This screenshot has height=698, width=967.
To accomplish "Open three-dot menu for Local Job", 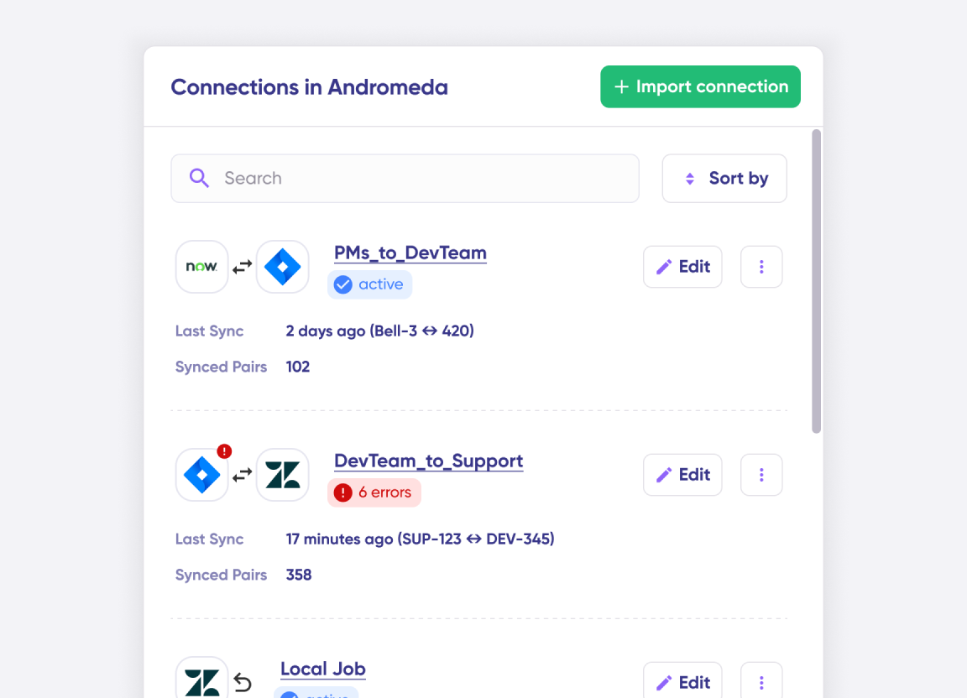I will (761, 682).
